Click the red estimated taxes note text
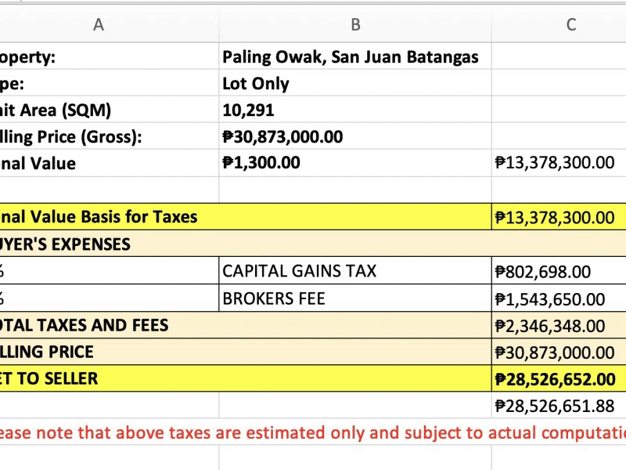This screenshot has width=626, height=470. (313, 432)
